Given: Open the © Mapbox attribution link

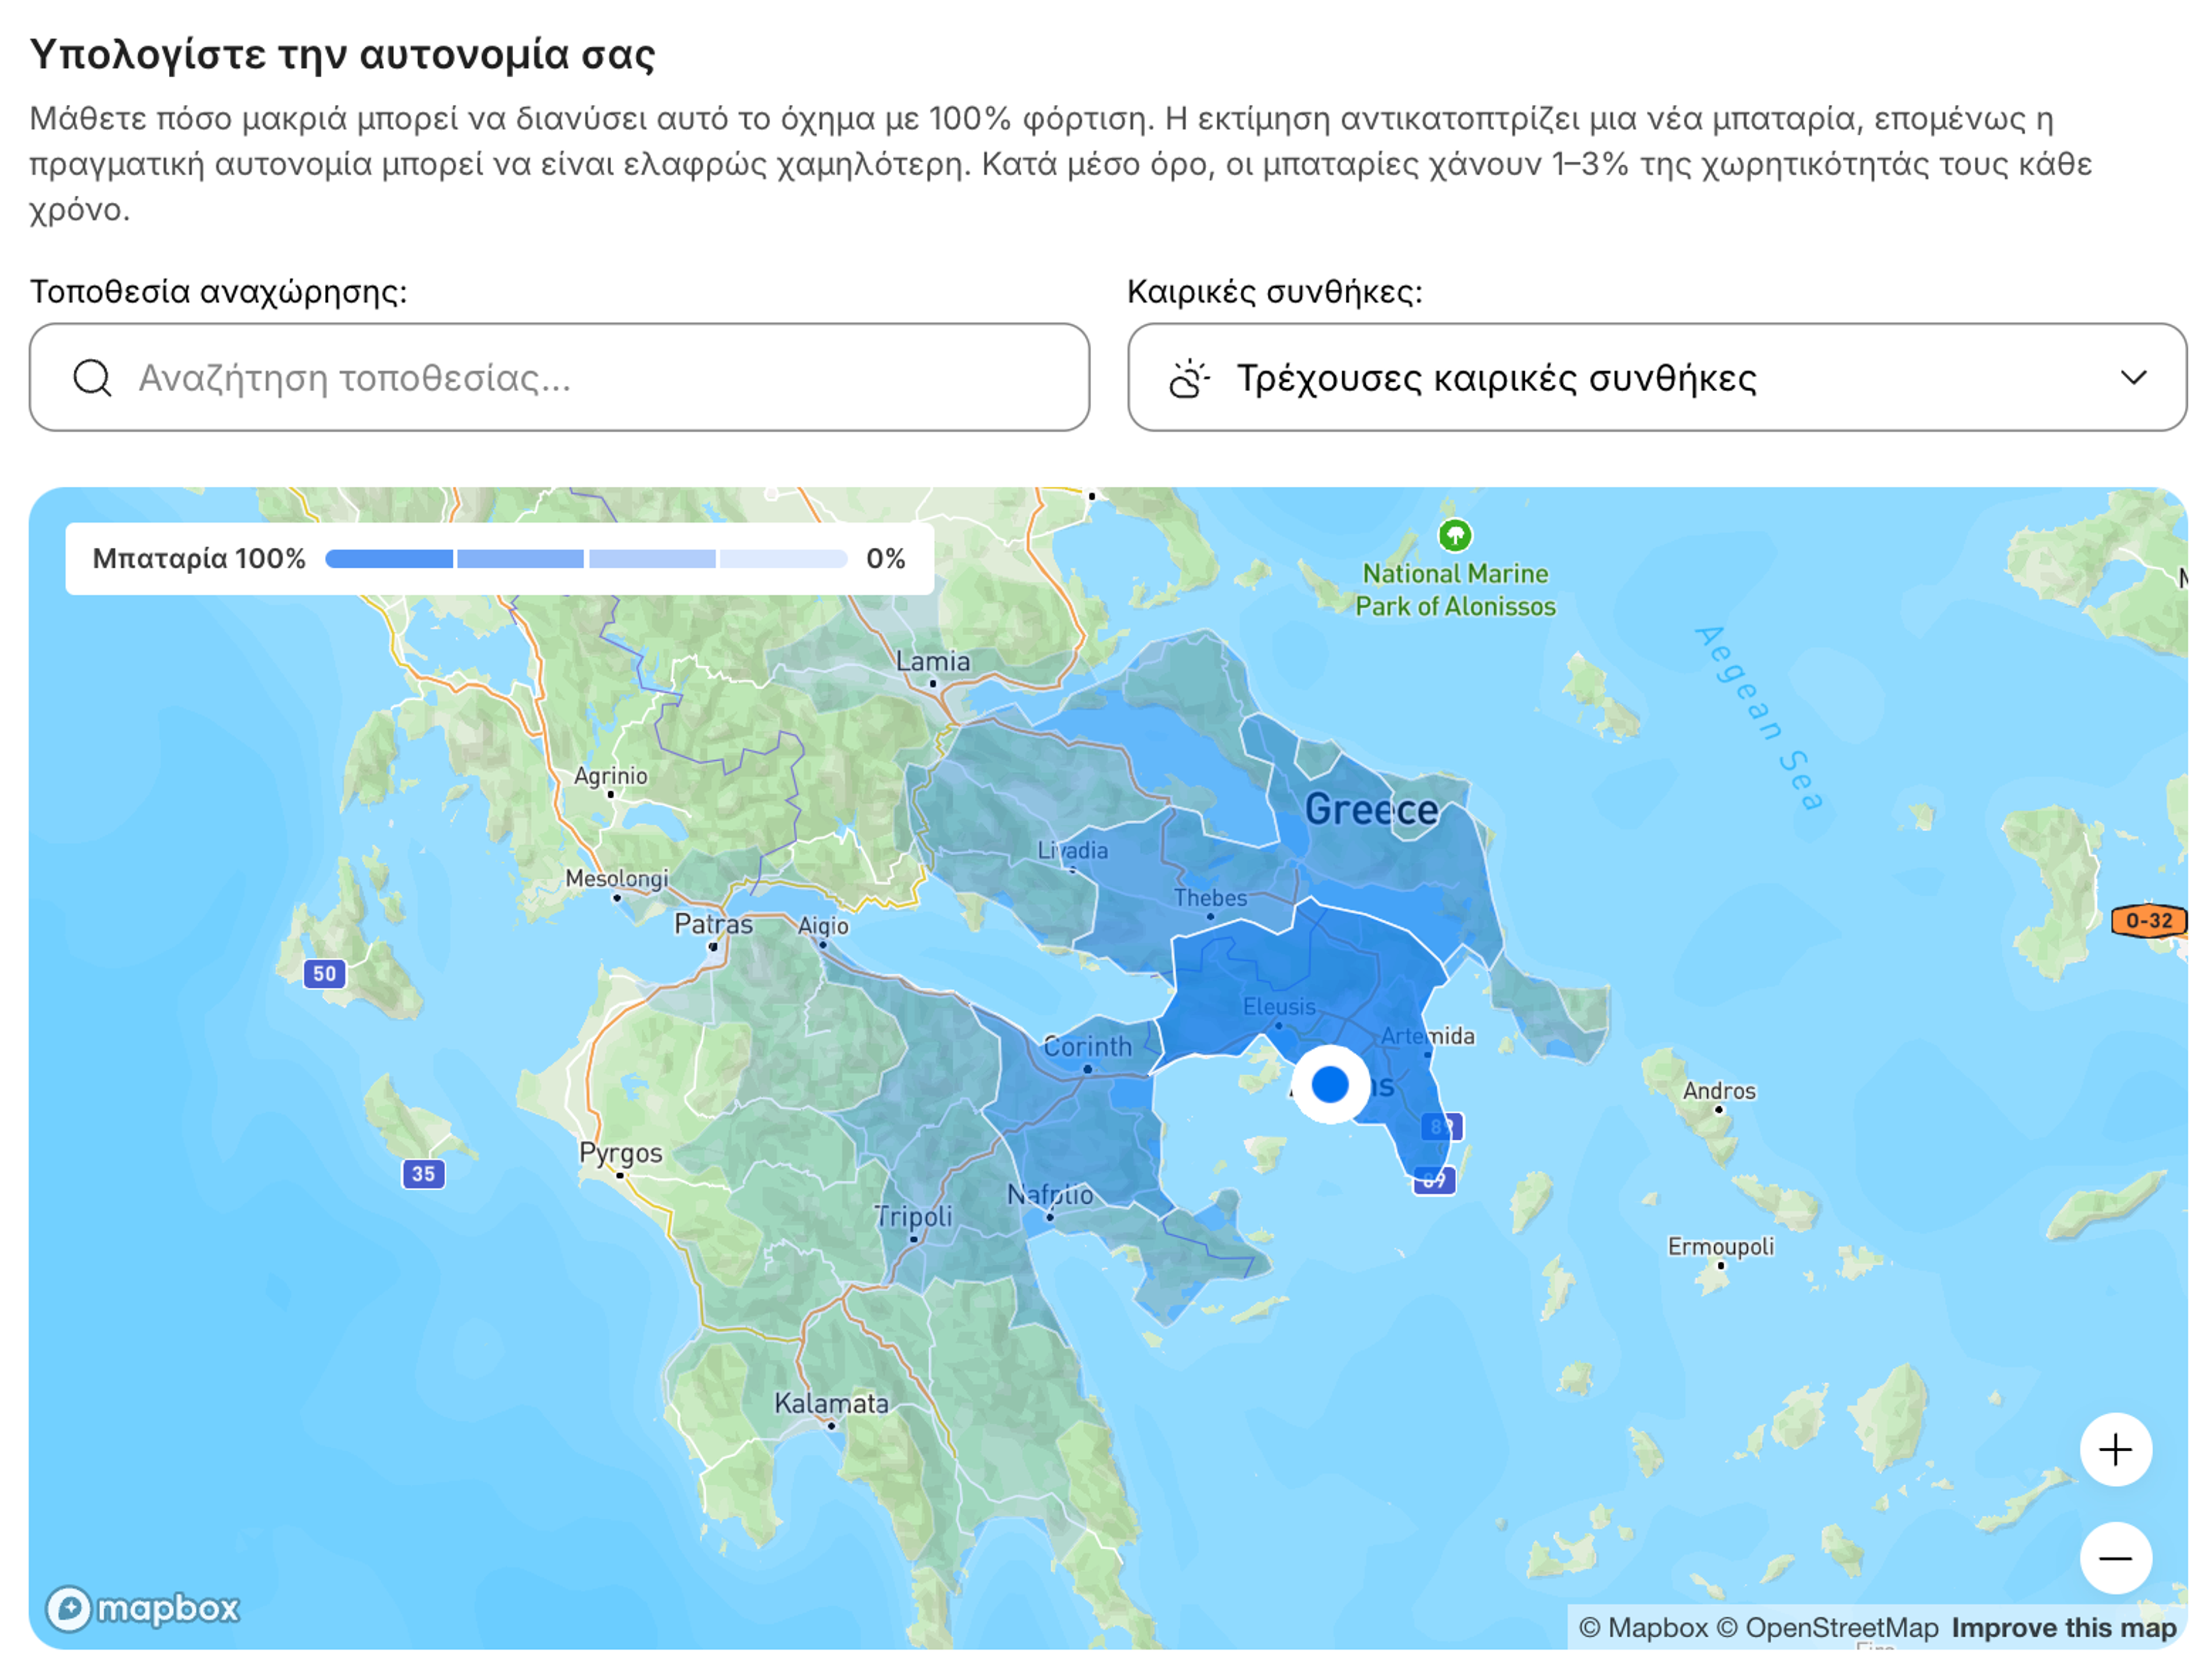Looking at the screenshot, I should tap(1643, 1627).
